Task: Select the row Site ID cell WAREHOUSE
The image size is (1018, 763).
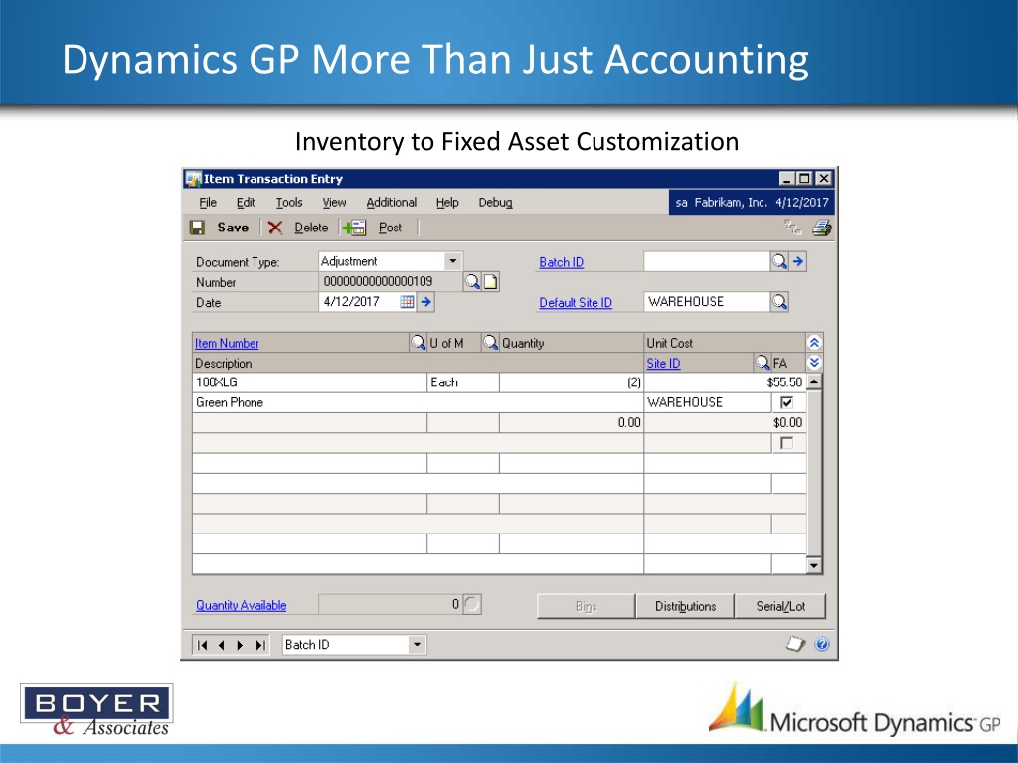Action: 708,402
